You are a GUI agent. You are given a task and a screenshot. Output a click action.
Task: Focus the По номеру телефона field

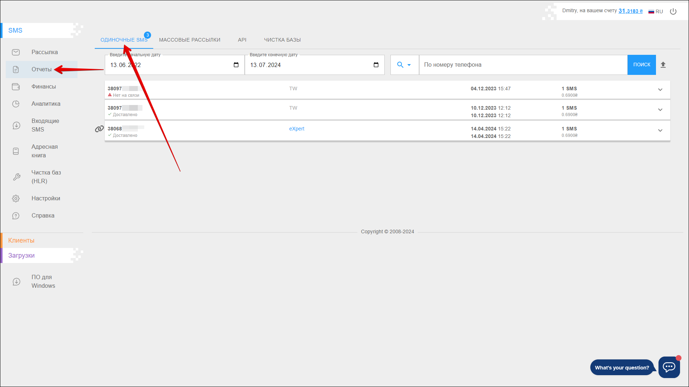(523, 65)
